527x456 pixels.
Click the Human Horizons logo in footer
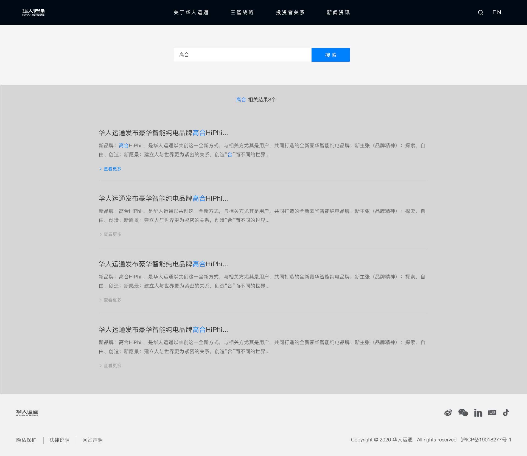point(27,413)
